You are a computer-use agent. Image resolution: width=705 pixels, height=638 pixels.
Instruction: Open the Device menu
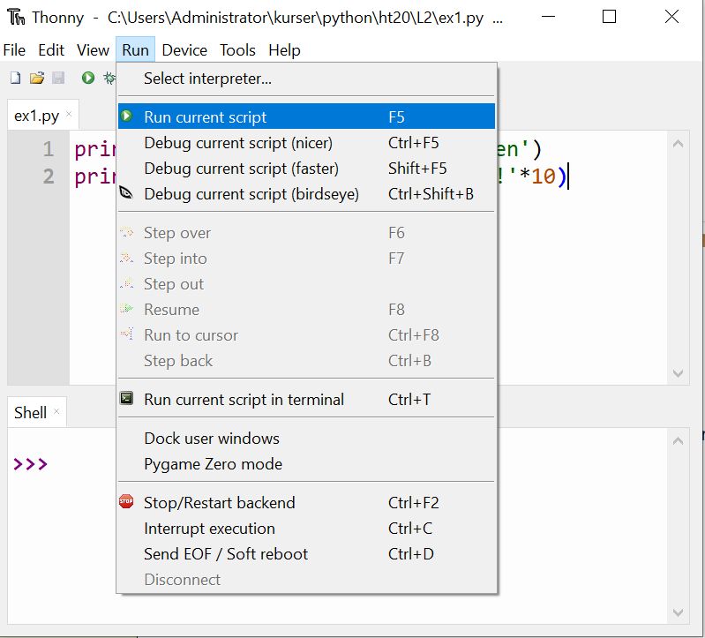pos(184,50)
